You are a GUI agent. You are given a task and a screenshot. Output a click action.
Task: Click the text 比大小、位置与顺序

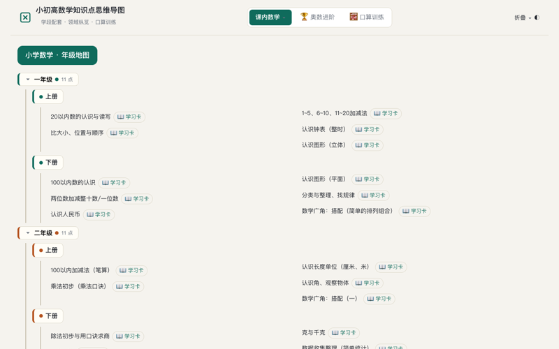pyautogui.click(x=77, y=133)
